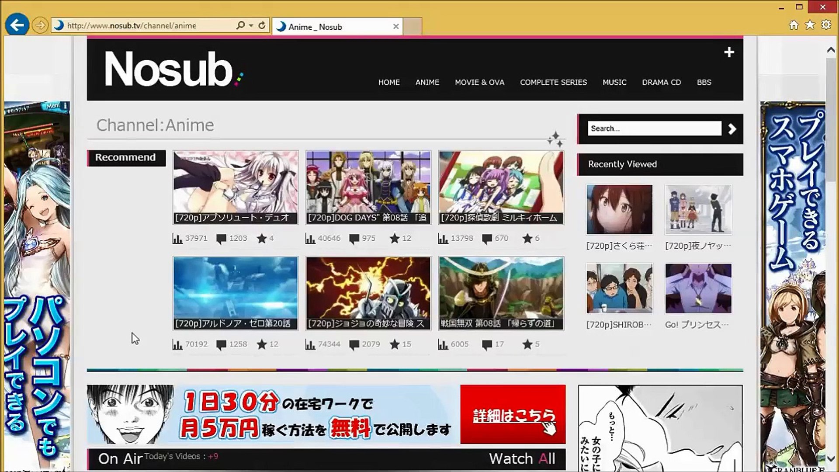The image size is (839, 472).
Task: Click the Nosub logo
Action: pyautogui.click(x=173, y=69)
